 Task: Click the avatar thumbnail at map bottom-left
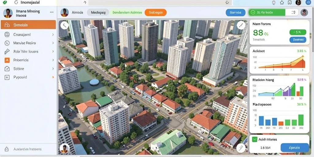[x=64, y=148]
